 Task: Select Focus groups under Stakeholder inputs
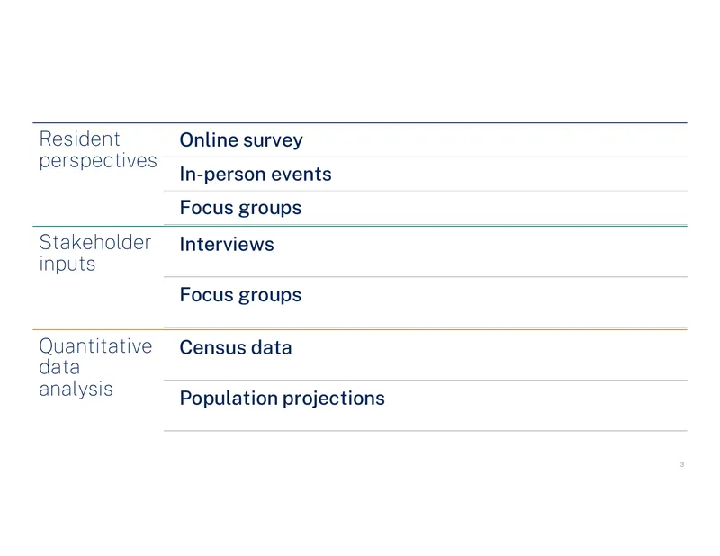(240, 295)
